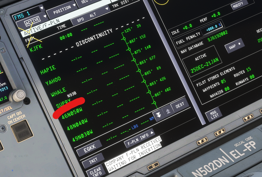Edit the FUEL PENALTY percentage field
Image resolution: width=262 pixels, height=177 pixels.
pyautogui.click(x=213, y=26)
